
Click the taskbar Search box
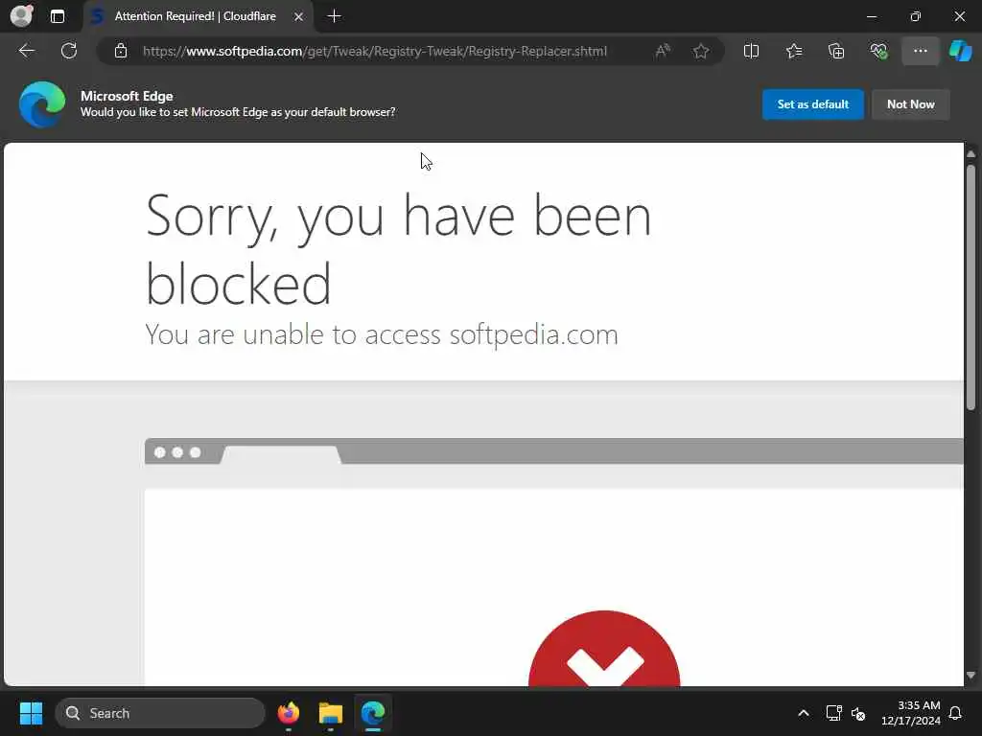160,713
